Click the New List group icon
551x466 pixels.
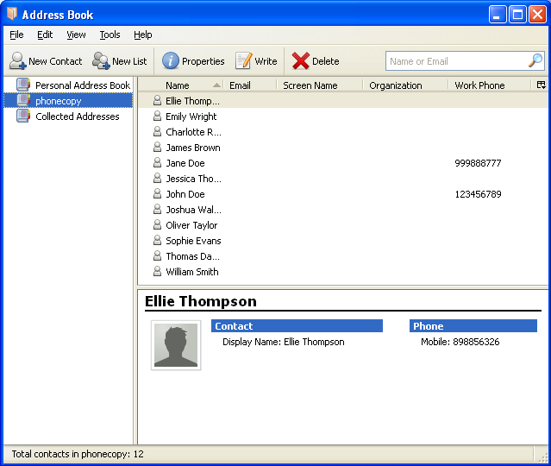tap(101, 61)
